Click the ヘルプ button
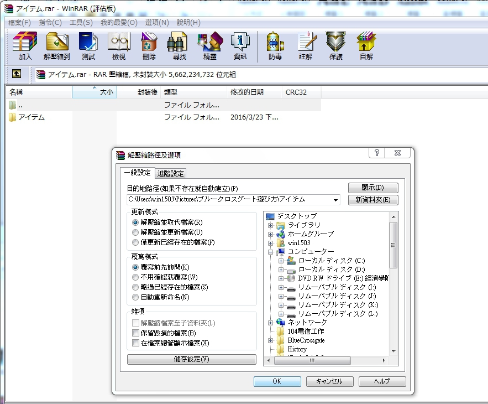488x404 pixels. click(x=382, y=381)
